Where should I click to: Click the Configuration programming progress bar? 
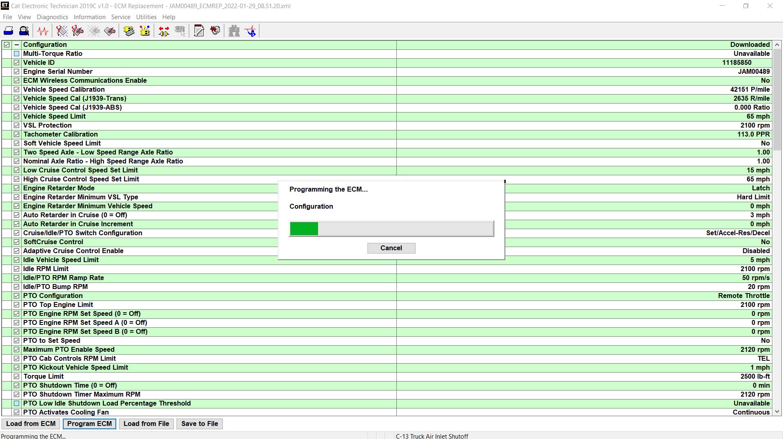[x=391, y=229]
